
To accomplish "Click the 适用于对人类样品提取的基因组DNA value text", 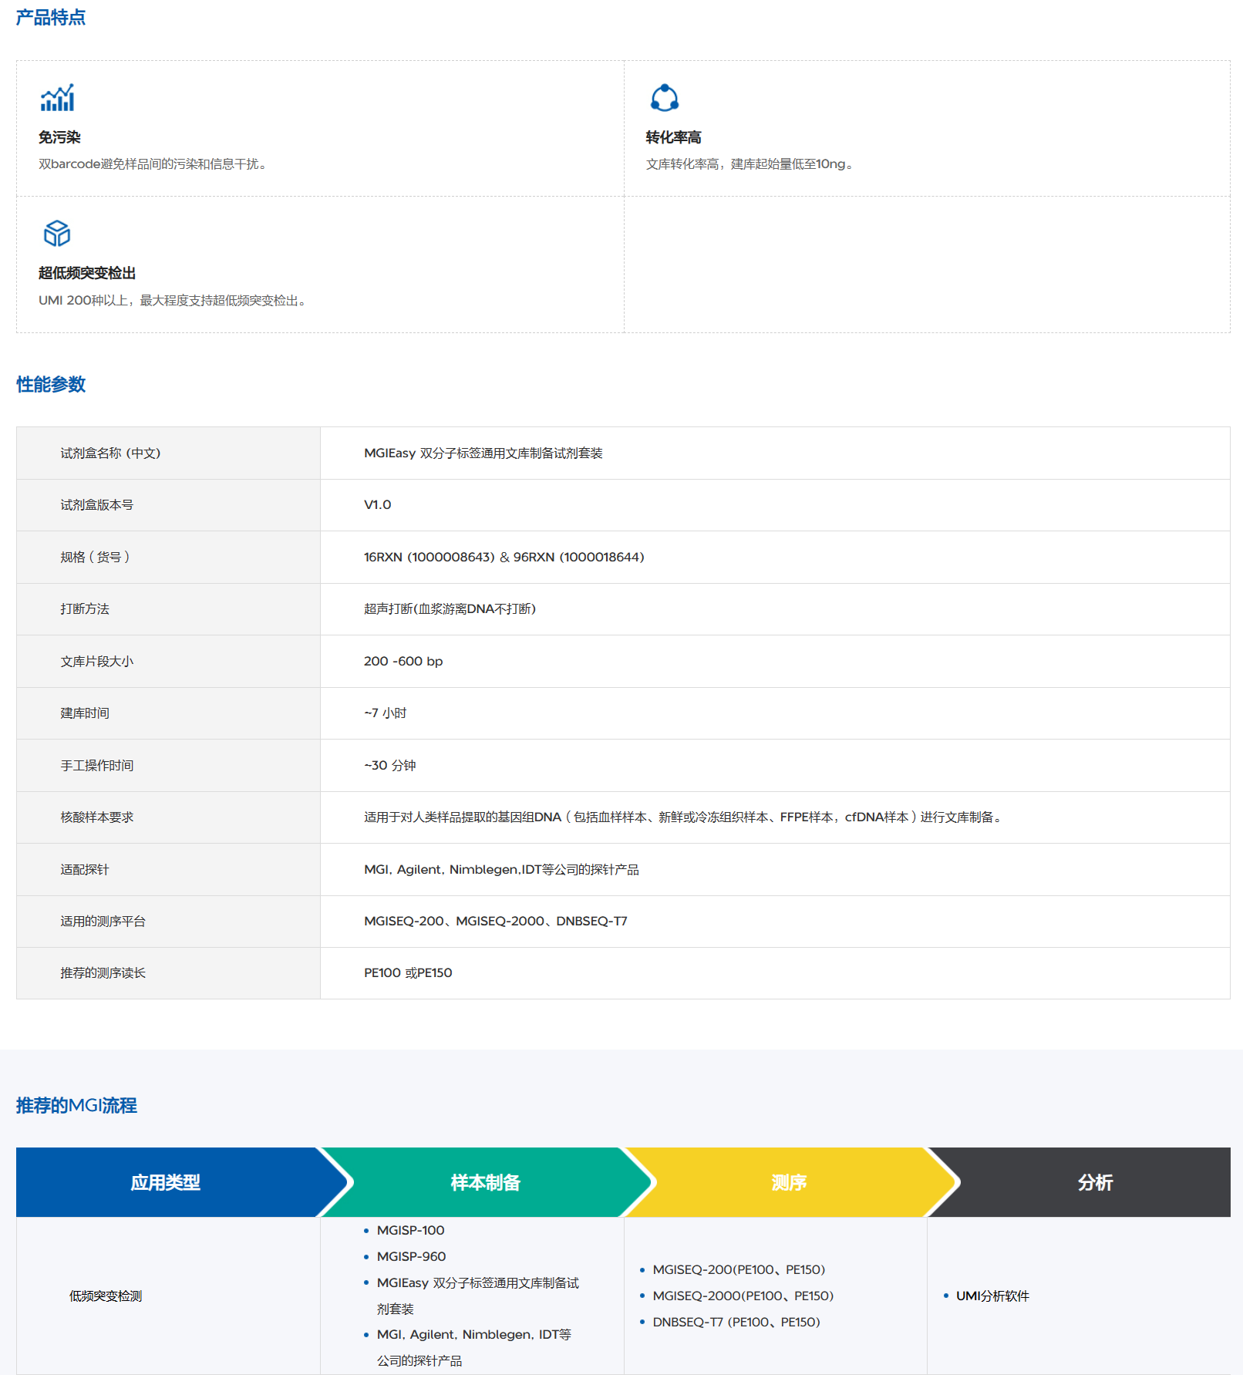I will [685, 817].
